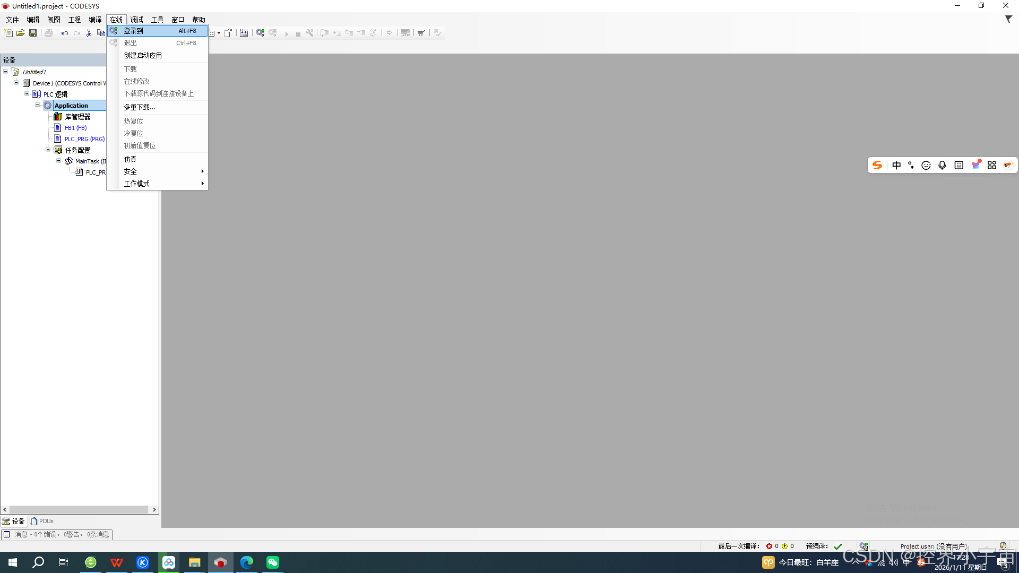Open the Edge browser in taskbar

[246, 562]
